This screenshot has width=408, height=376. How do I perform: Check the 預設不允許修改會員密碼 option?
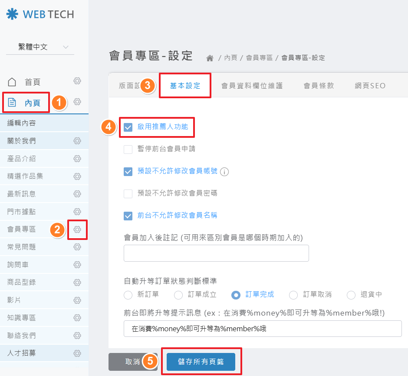(128, 194)
